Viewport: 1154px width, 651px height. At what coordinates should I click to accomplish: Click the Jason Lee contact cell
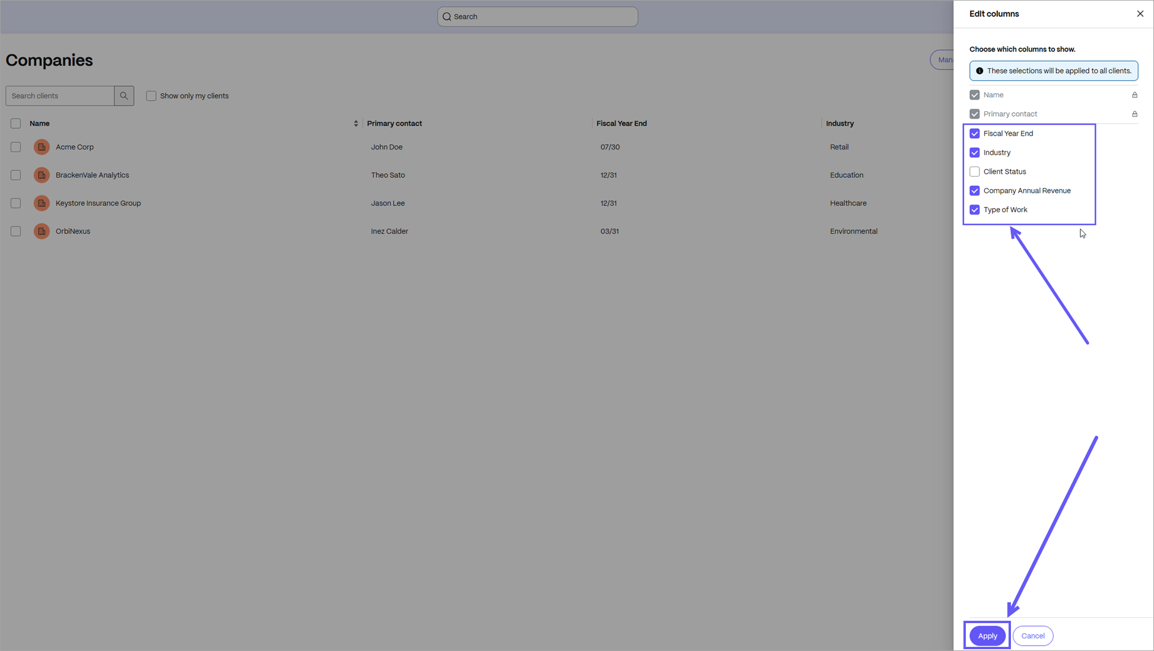coord(388,203)
